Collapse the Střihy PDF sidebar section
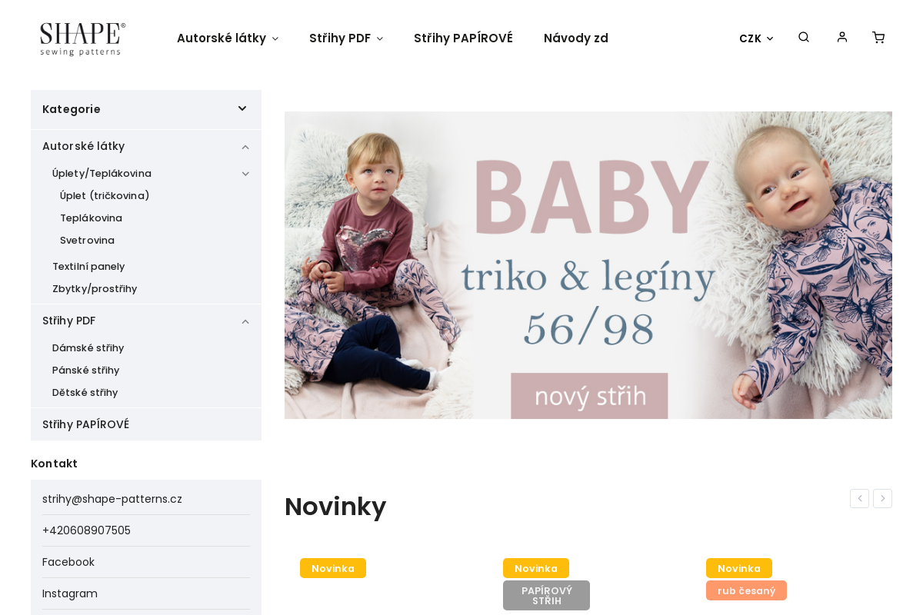This screenshot has height=615, width=923. tap(245, 321)
